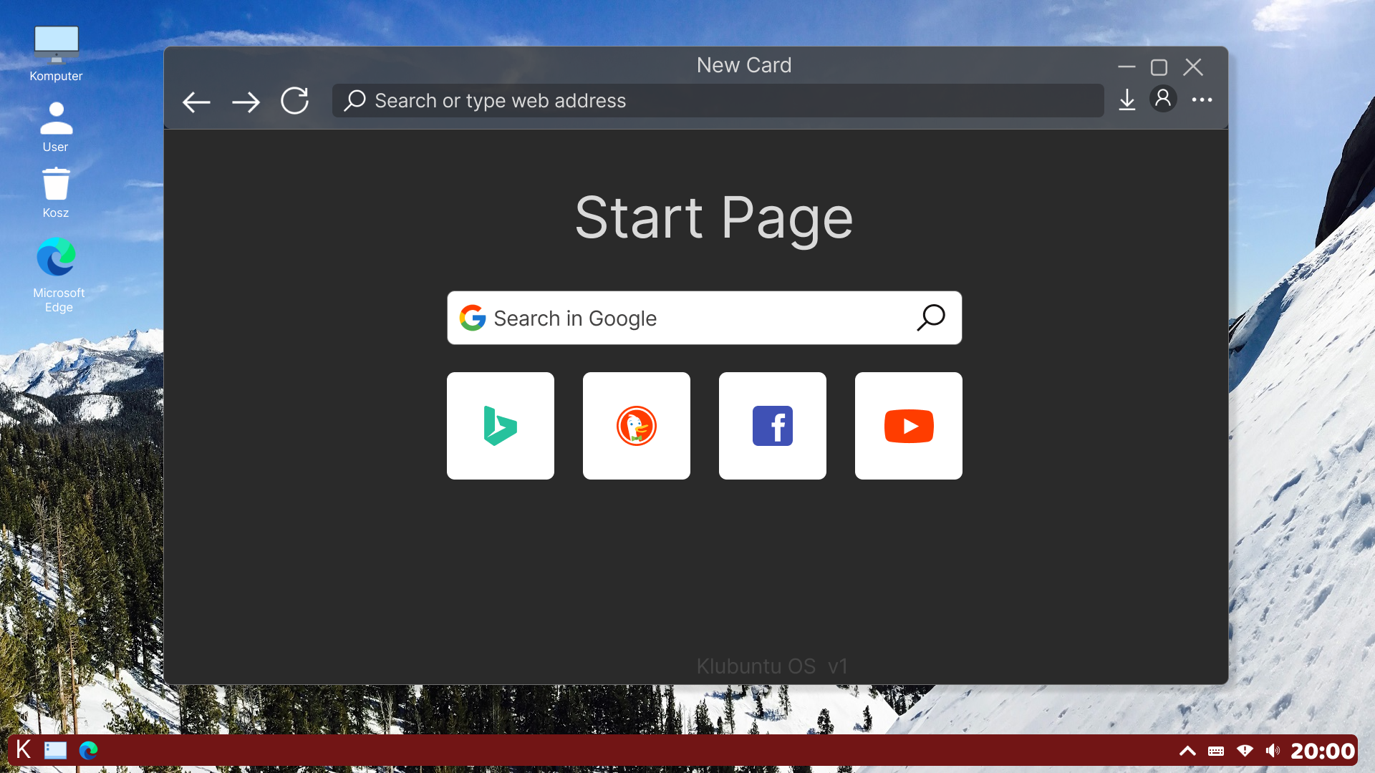Click the magnifier icon in Google search box
The height and width of the screenshot is (773, 1375).
point(931,318)
